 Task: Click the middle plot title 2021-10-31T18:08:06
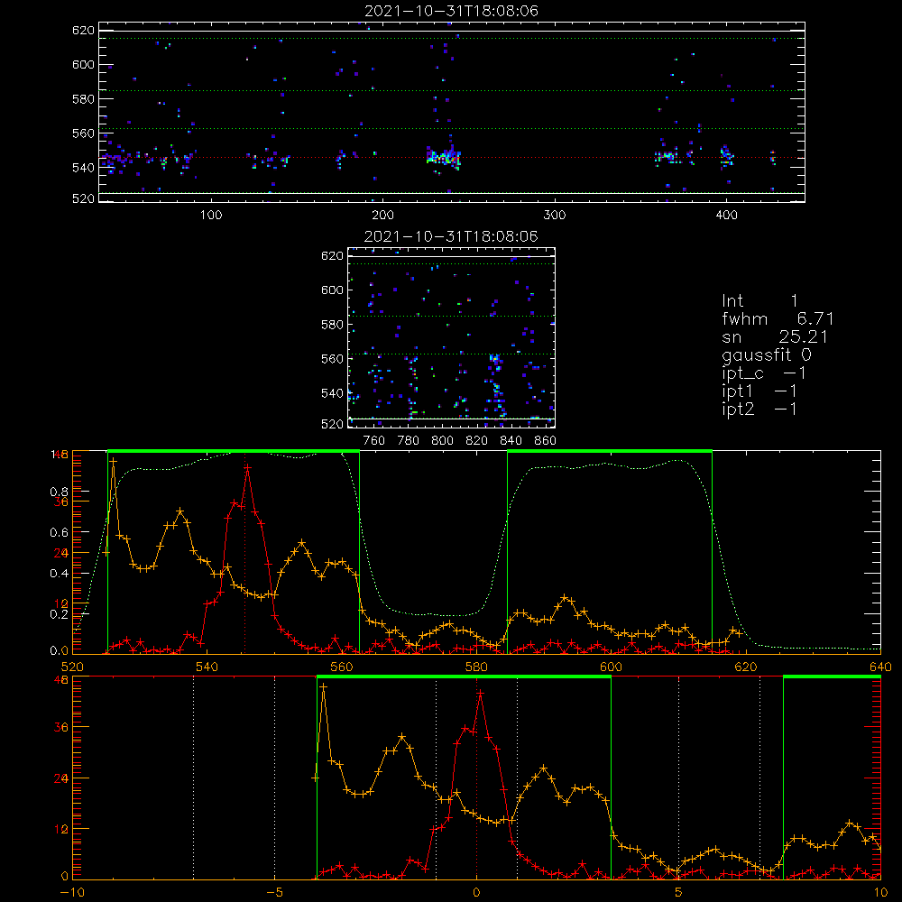pyautogui.click(x=451, y=236)
